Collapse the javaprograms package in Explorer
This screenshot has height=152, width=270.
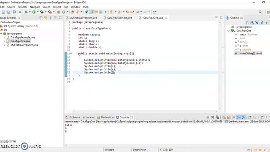1,34
